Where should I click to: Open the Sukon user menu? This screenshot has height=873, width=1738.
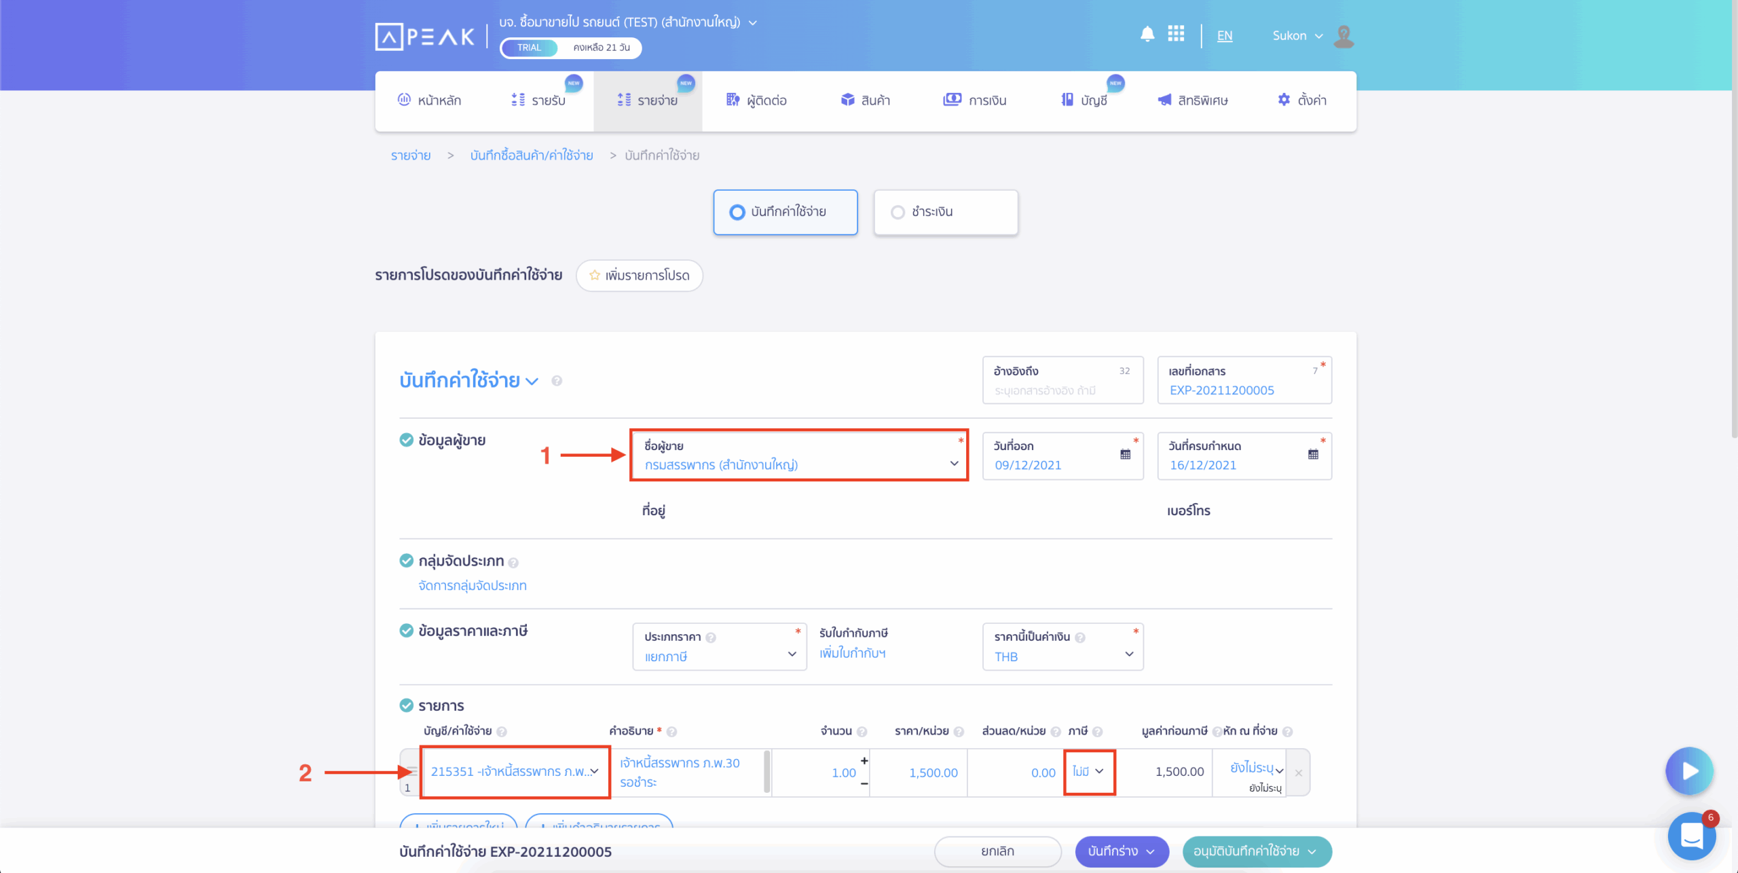click(1297, 36)
